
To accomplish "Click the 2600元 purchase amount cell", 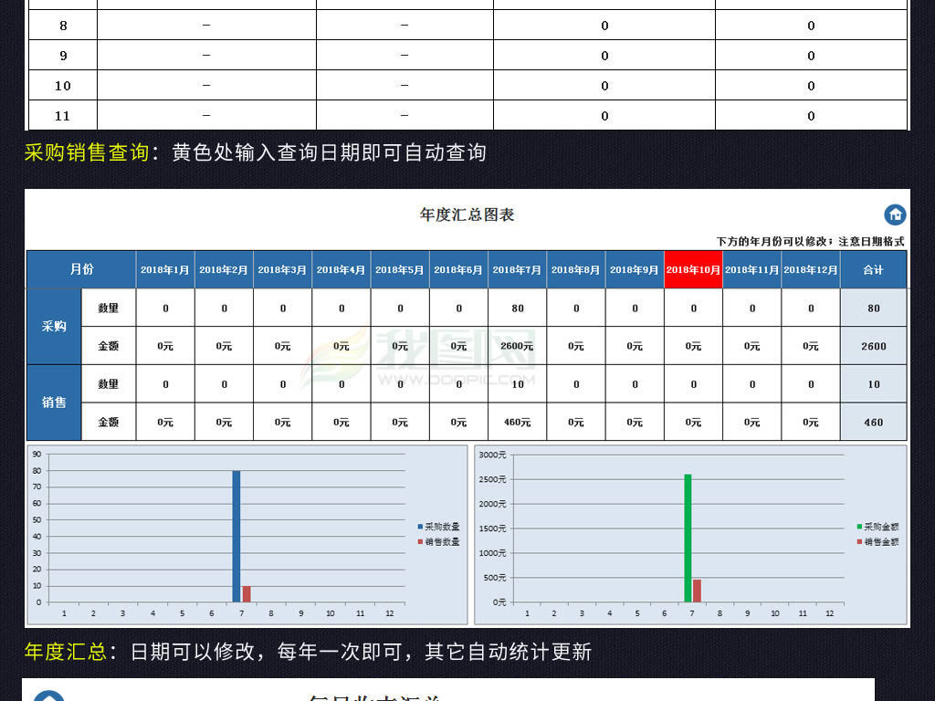I will pos(518,346).
